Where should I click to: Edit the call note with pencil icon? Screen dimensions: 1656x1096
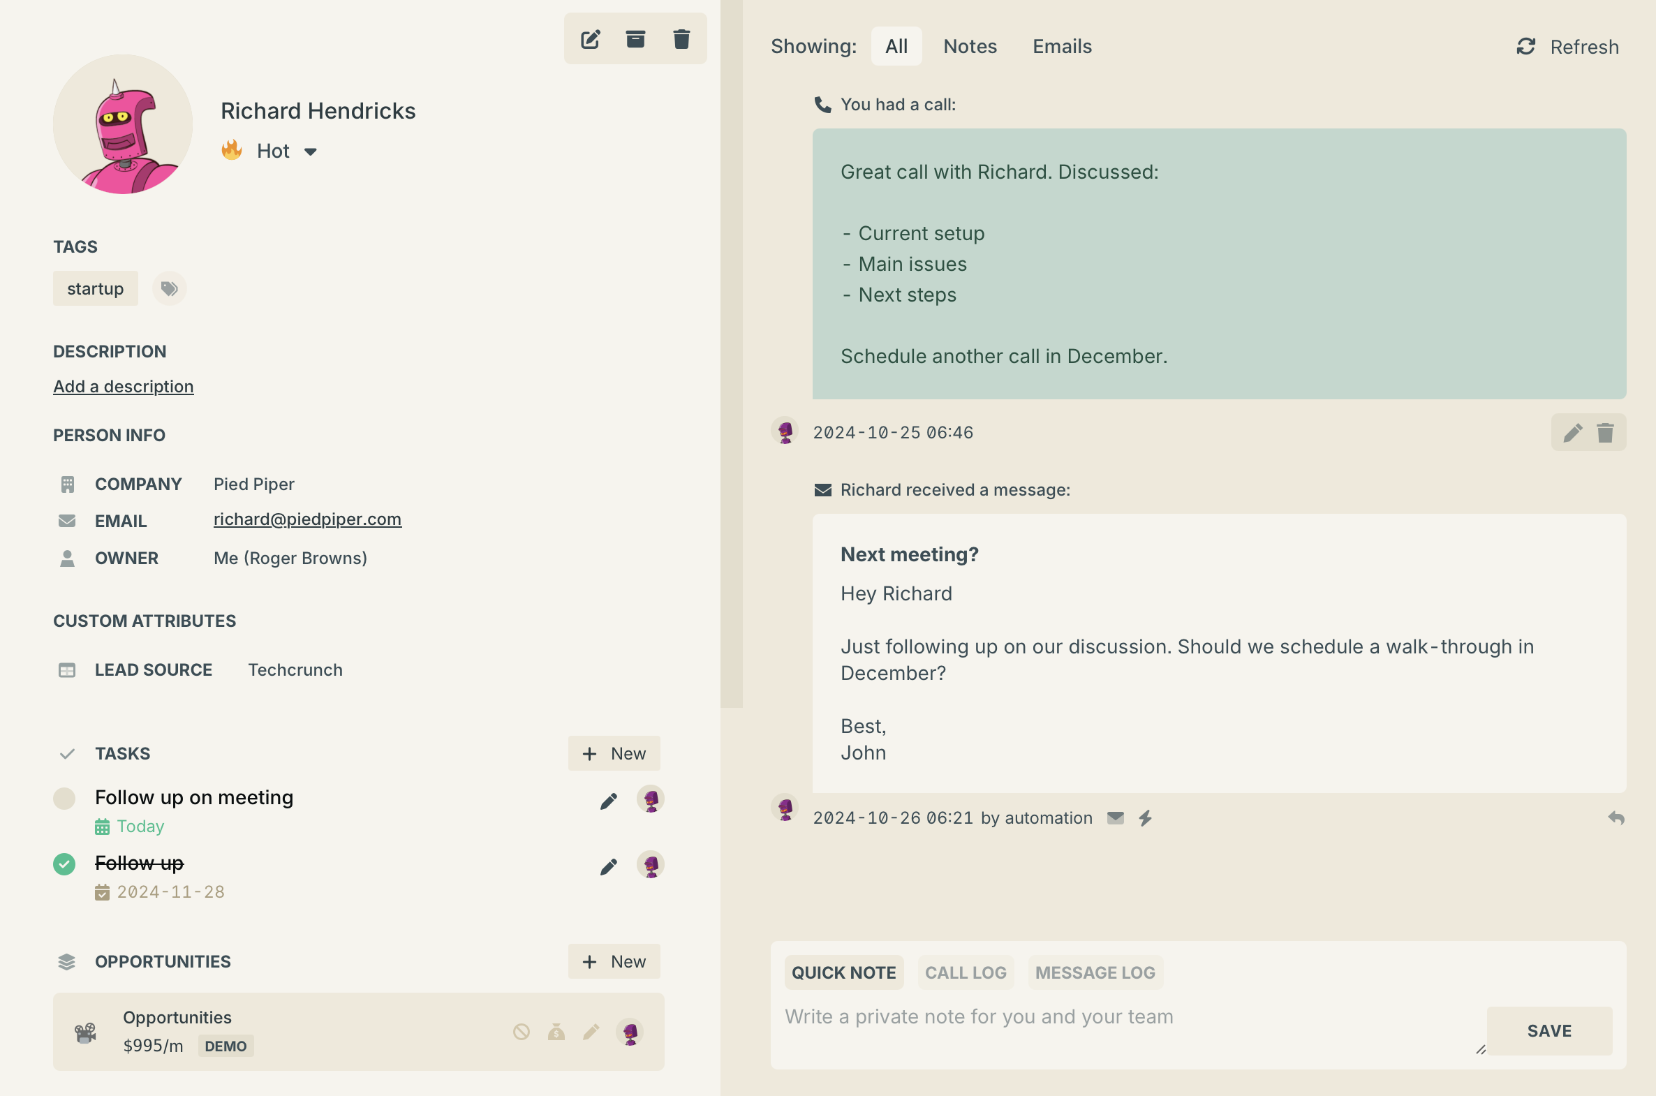[x=1572, y=433]
